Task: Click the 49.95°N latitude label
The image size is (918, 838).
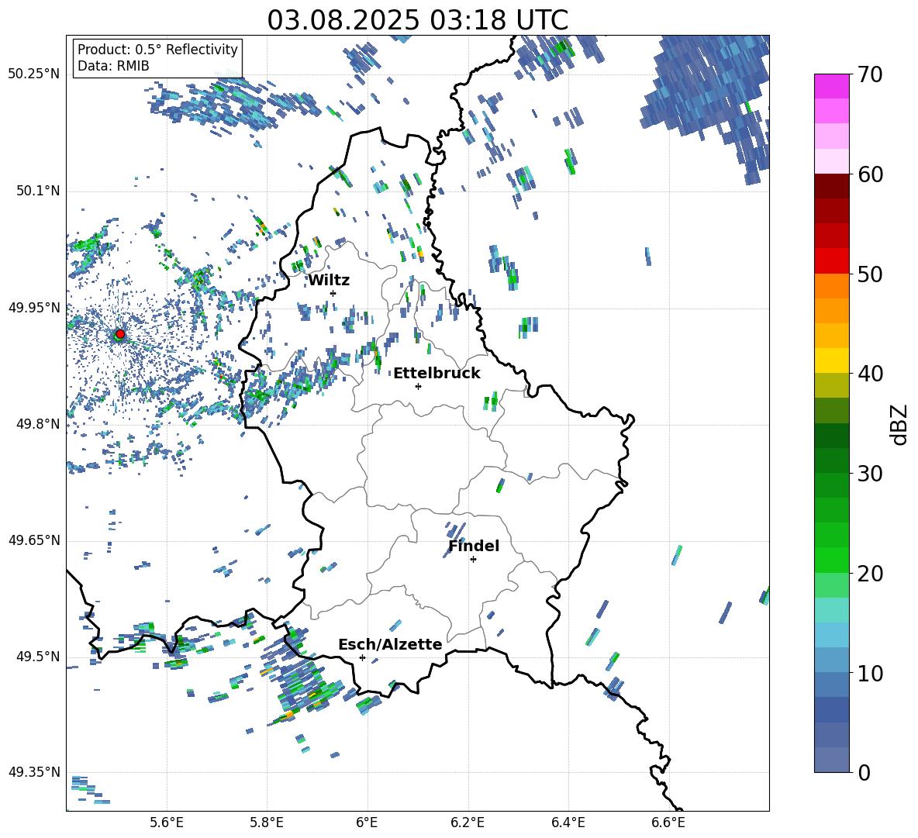Action: click(34, 307)
